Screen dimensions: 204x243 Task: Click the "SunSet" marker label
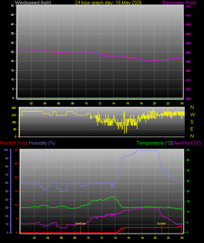point(161,223)
